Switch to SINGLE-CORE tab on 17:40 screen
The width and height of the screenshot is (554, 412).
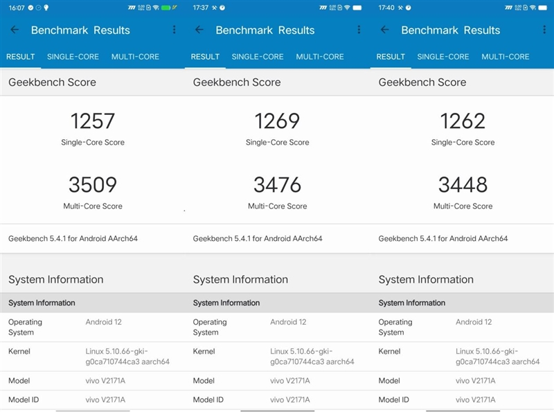coord(443,57)
